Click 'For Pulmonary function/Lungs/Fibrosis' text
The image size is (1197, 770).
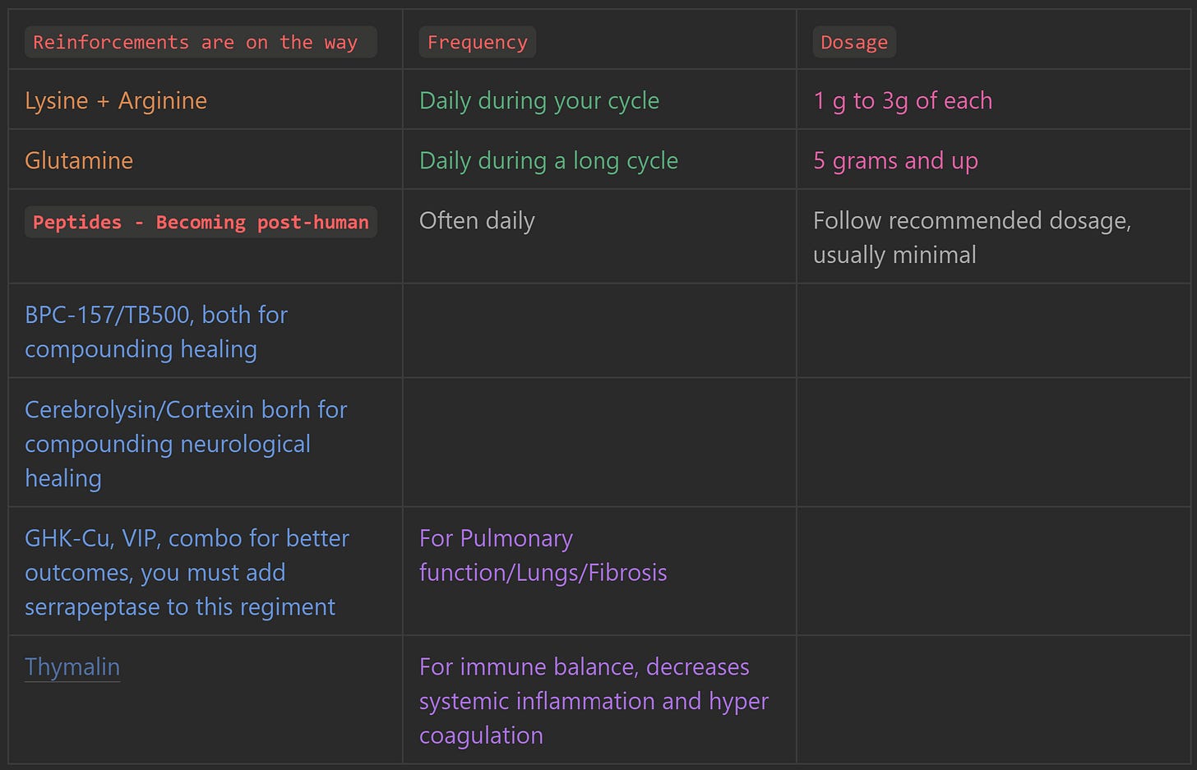coord(543,555)
